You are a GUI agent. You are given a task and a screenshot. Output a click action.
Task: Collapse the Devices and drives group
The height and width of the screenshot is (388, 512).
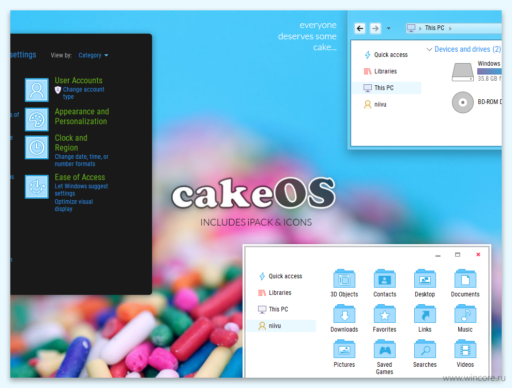pos(429,49)
